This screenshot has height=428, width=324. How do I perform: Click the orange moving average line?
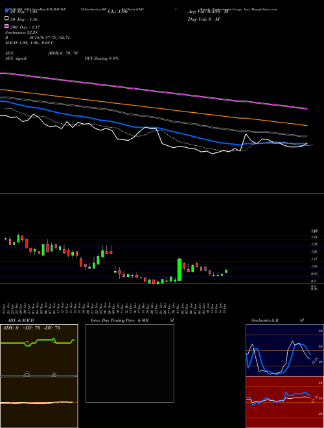click(x=153, y=108)
